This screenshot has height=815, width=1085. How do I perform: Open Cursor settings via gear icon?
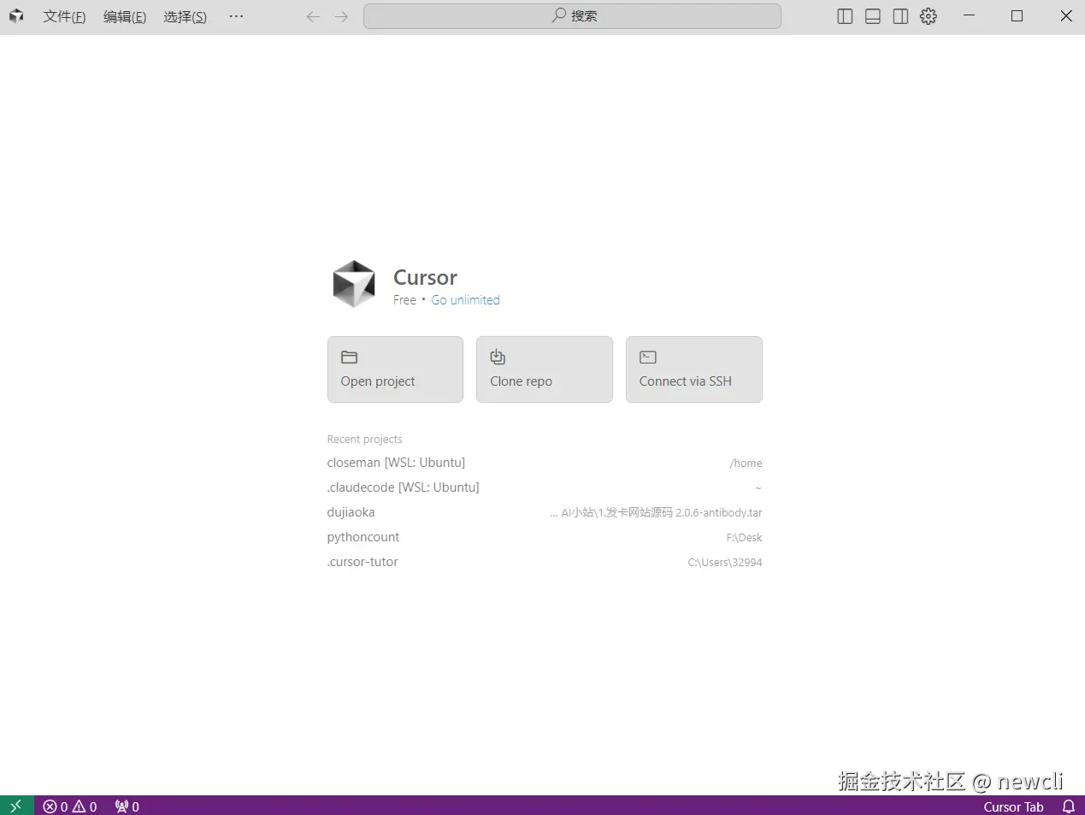coord(929,16)
